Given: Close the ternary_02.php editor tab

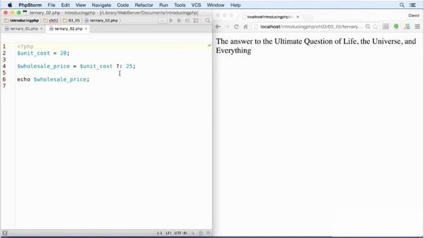Looking at the screenshot, I should tap(86, 28).
